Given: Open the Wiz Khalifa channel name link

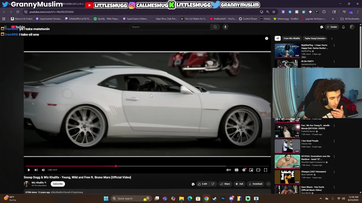Looking at the screenshot, I should [x=38, y=182].
